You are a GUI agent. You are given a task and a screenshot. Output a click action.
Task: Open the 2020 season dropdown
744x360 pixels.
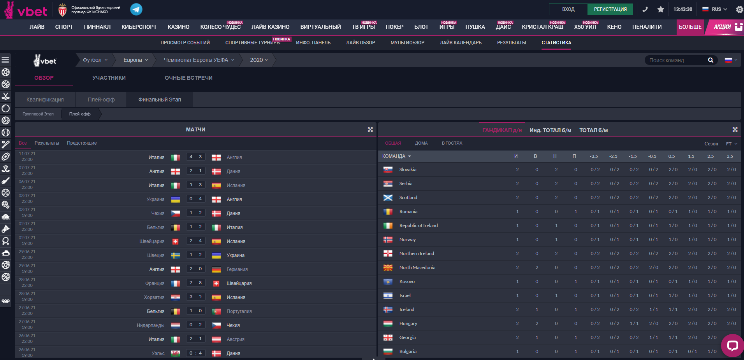259,60
